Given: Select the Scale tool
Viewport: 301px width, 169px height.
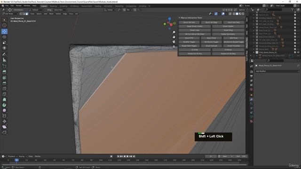Looking at the screenshot, I should tap(4, 43).
